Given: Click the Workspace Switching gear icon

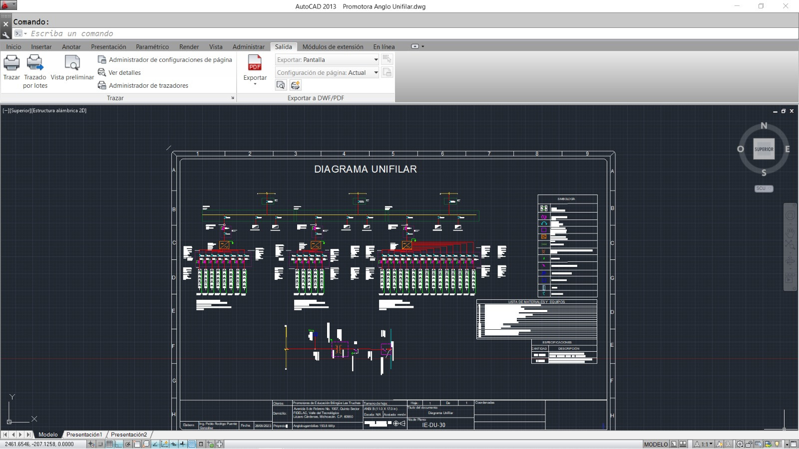Looking at the screenshot, I should click(x=740, y=444).
